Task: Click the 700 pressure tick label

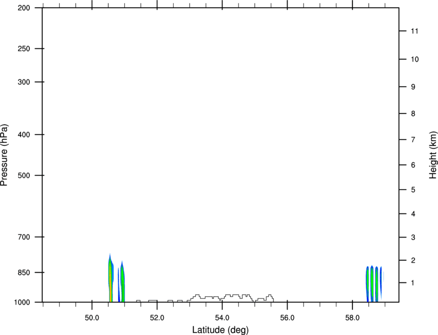Action: (24, 237)
